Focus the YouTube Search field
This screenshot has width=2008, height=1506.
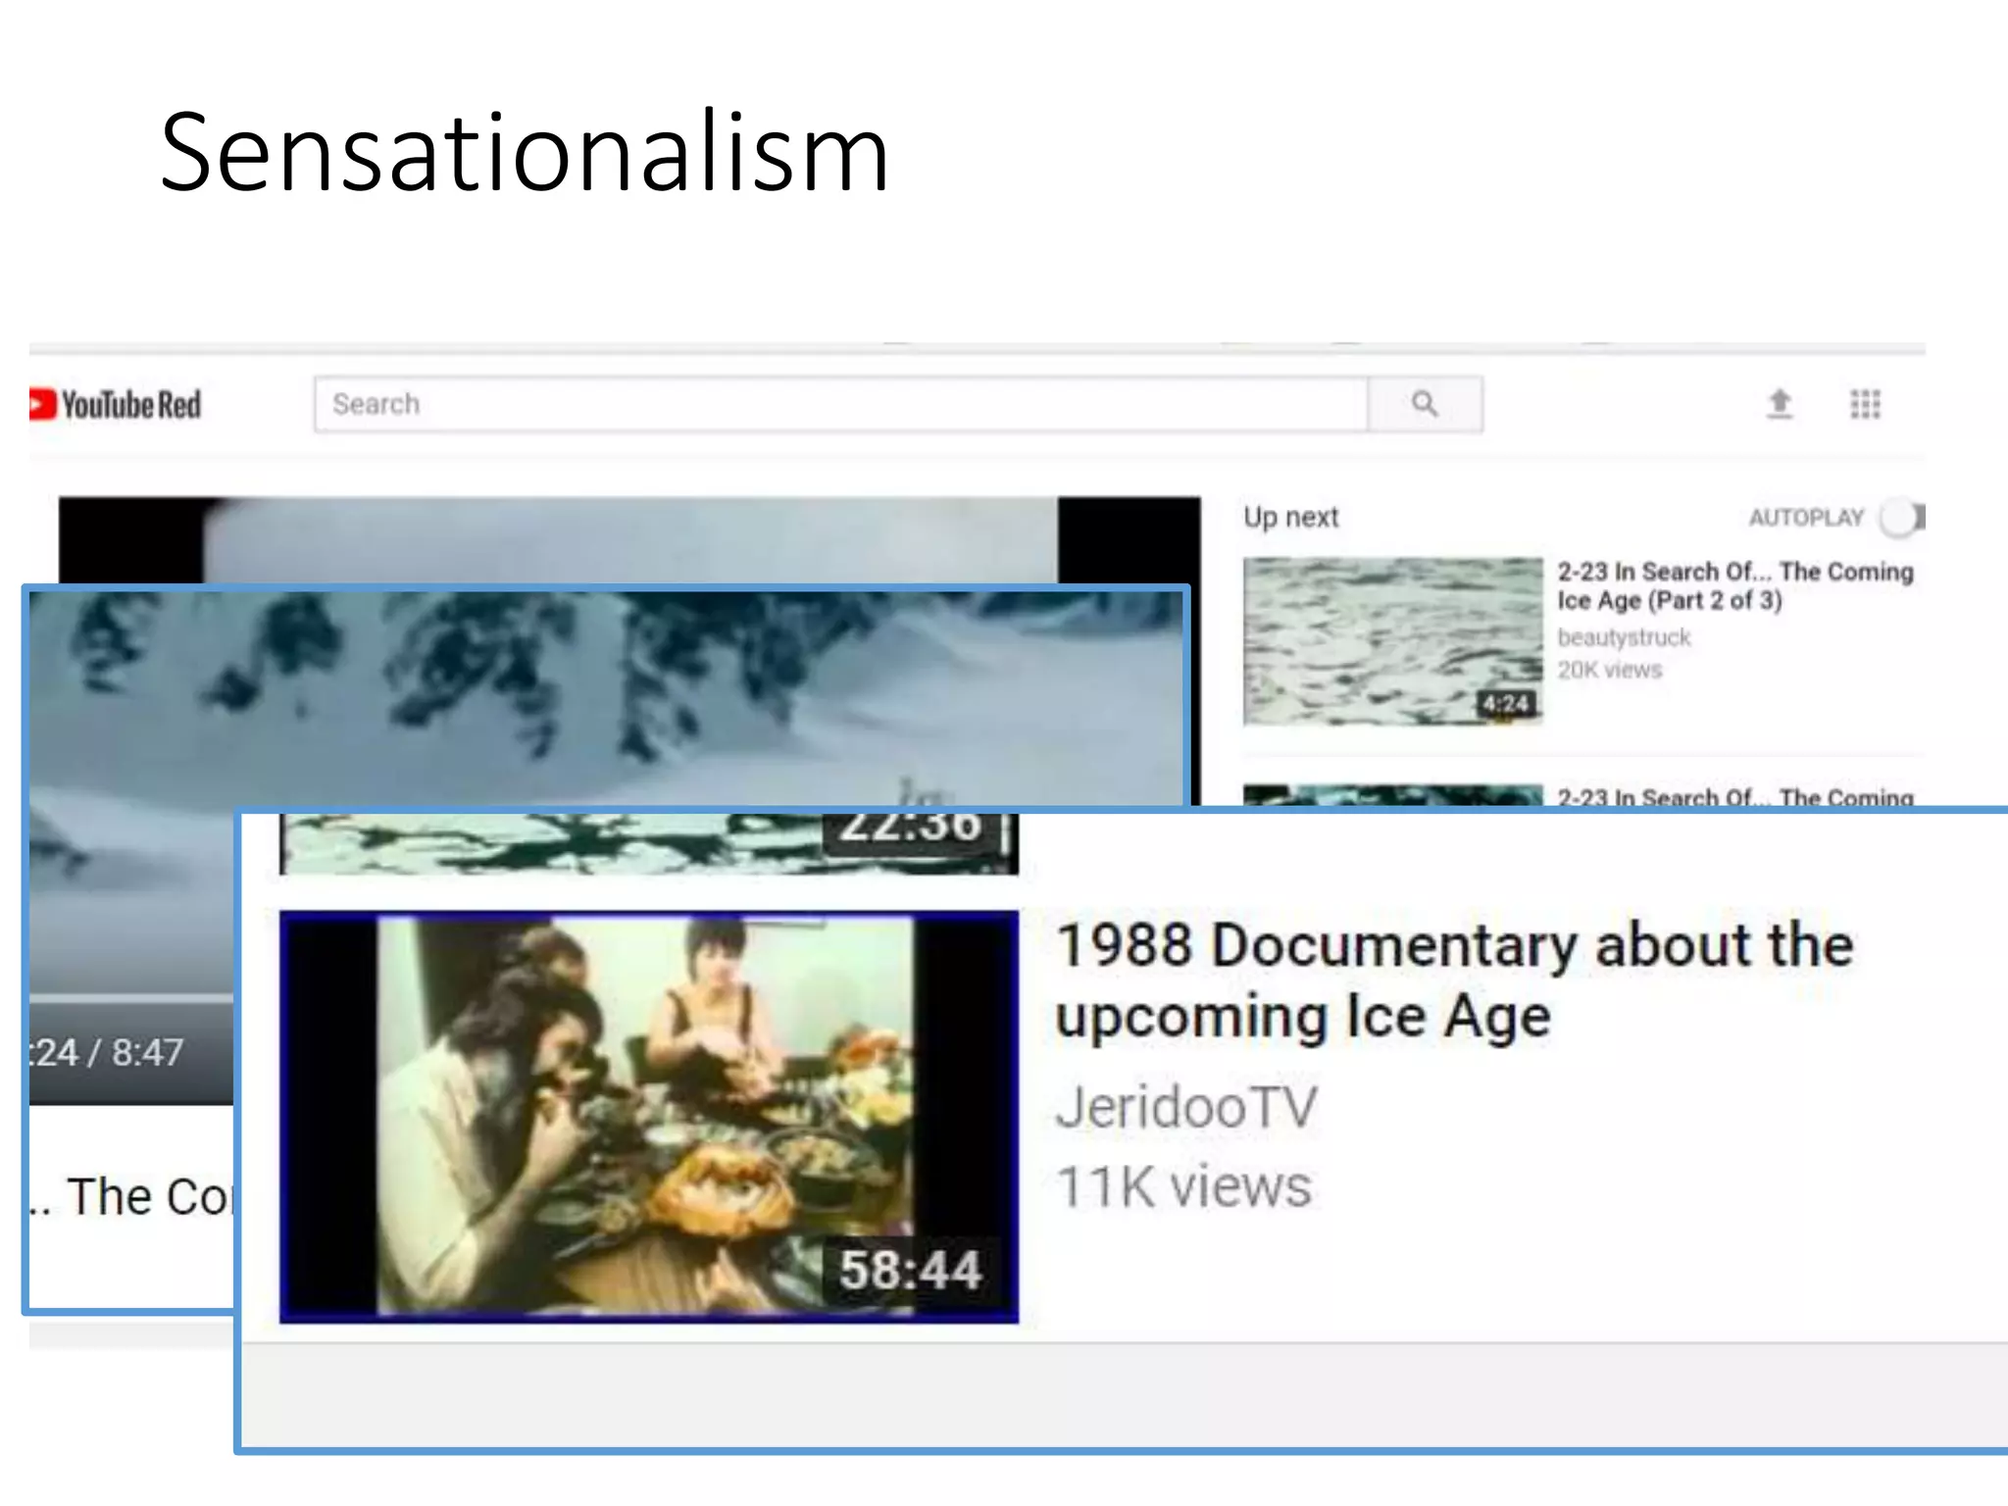(841, 404)
